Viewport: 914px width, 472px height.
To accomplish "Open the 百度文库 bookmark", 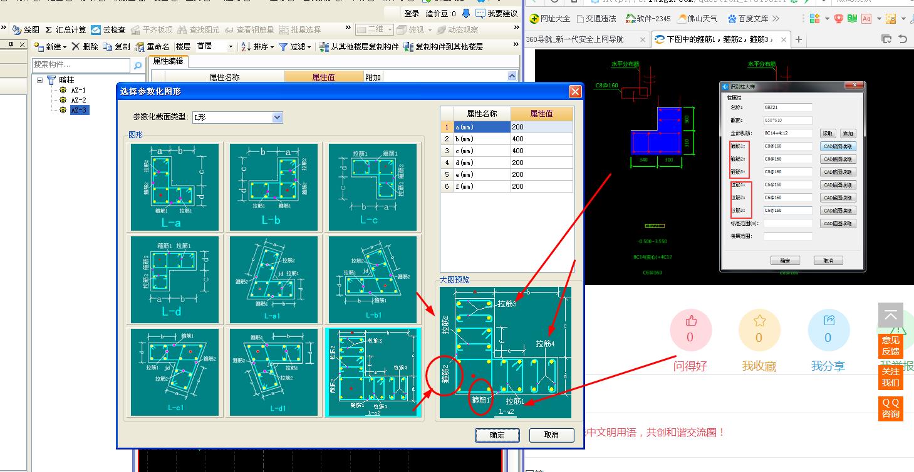I will pos(747,18).
